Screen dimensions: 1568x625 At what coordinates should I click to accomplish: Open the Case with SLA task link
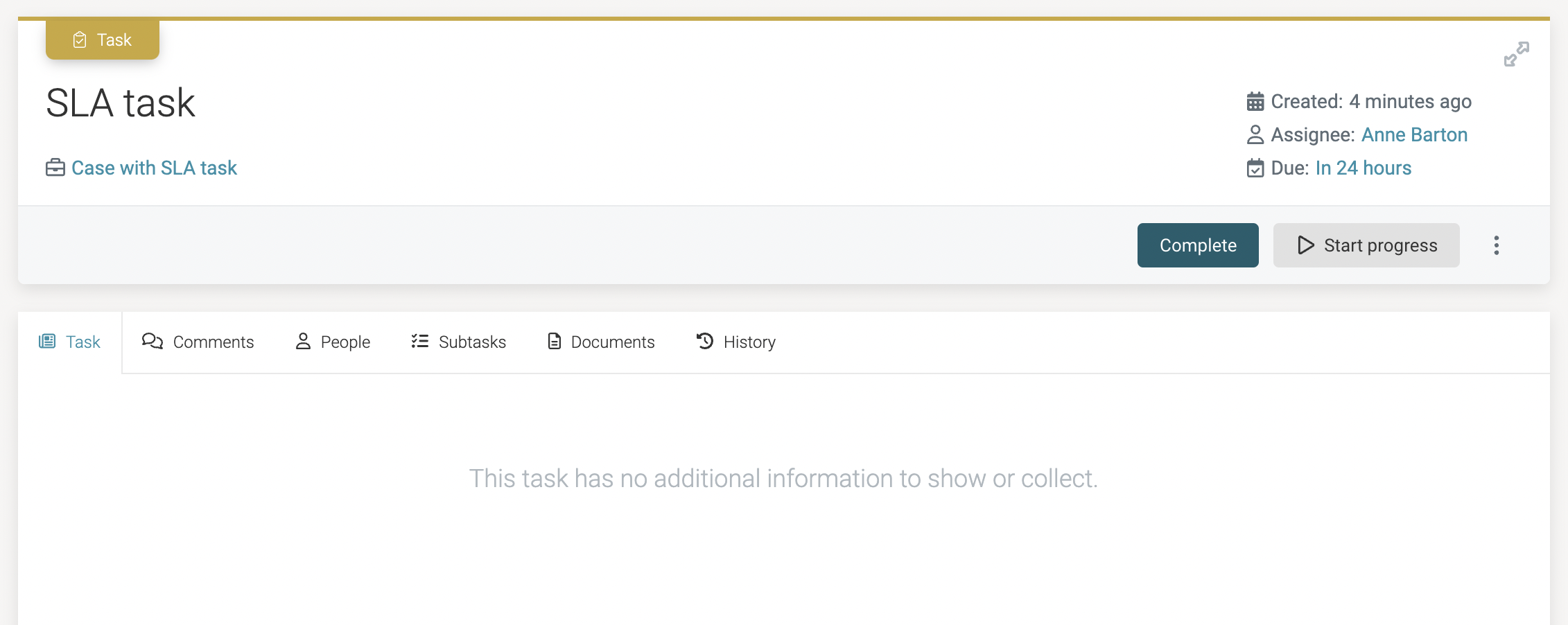tap(154, 168)
